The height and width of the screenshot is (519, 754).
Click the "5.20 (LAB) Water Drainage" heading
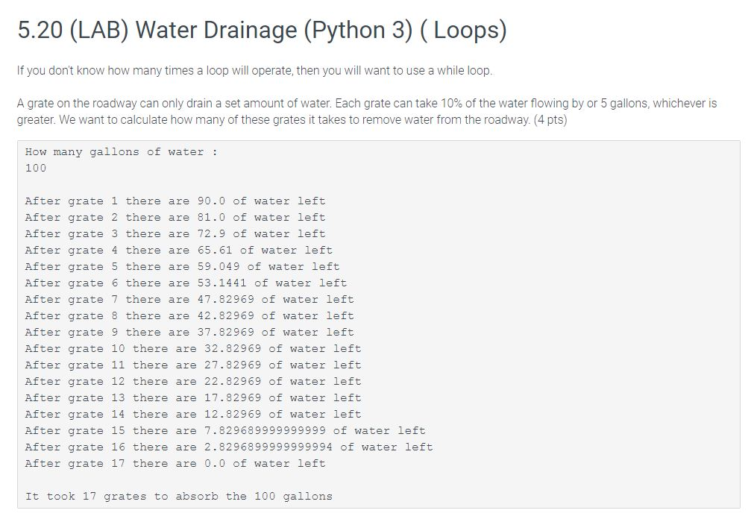click(x=262, y=31)
